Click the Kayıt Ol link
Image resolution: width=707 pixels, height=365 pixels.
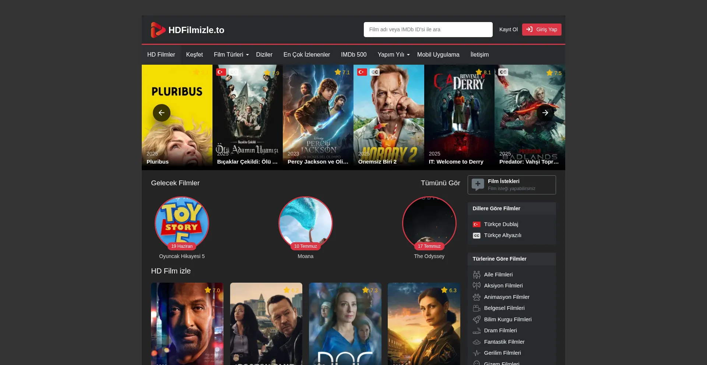click(x=509, y=29)
